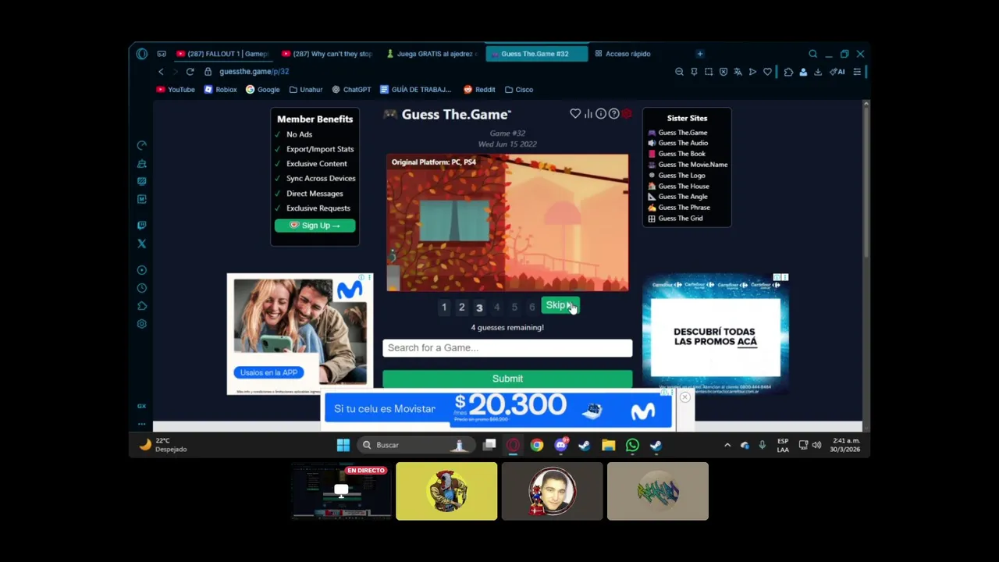Click the heart bookmark icon in address bar

pos(767,72)
